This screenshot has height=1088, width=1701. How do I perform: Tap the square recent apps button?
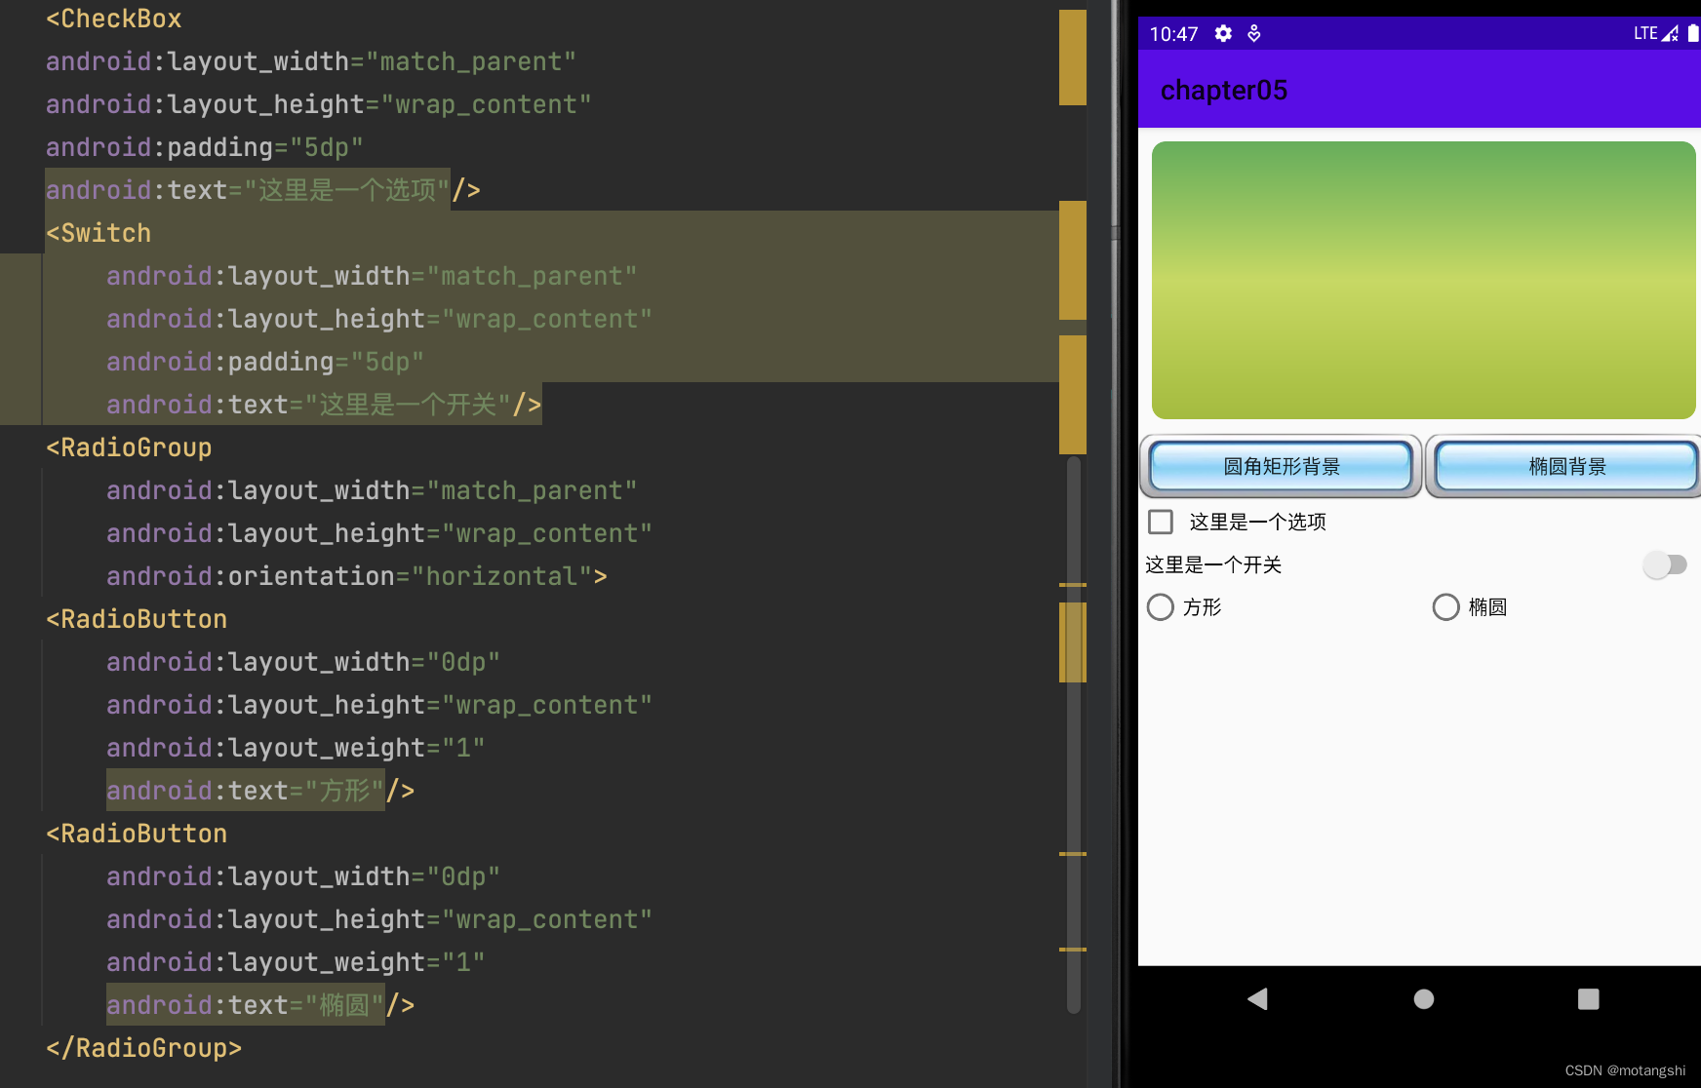[1587, 999]
